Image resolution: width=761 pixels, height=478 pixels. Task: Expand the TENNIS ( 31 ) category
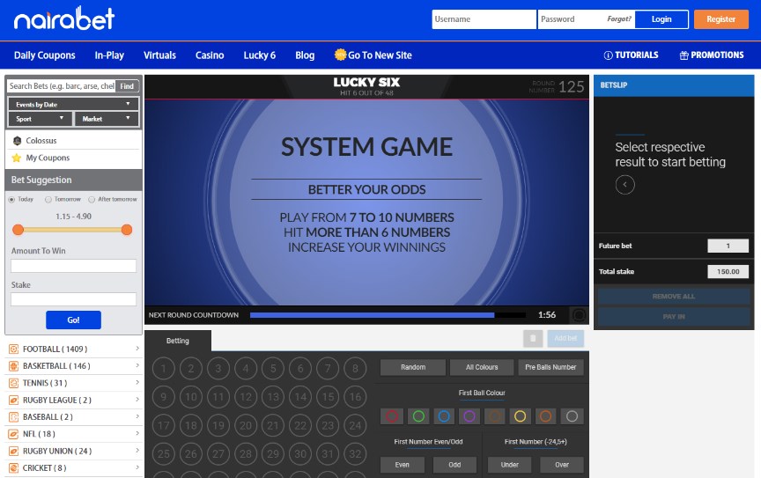pyautogui.click(x=74, y=383)
